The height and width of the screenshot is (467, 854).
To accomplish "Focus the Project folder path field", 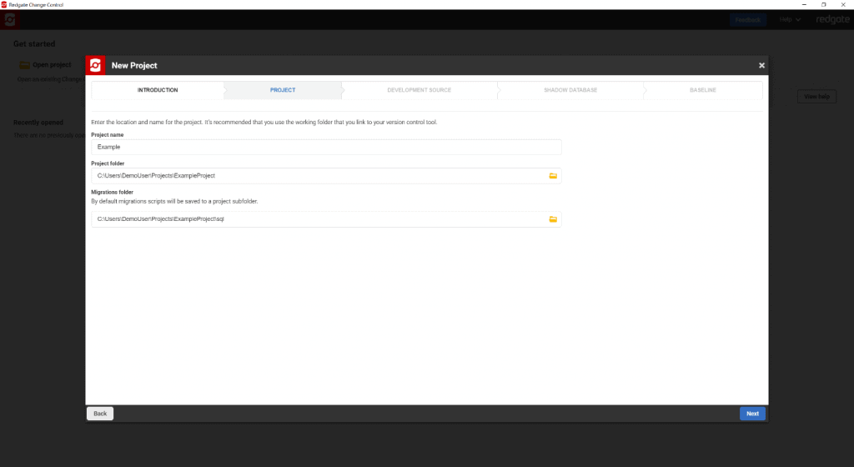I will click(x=317, y=176).
